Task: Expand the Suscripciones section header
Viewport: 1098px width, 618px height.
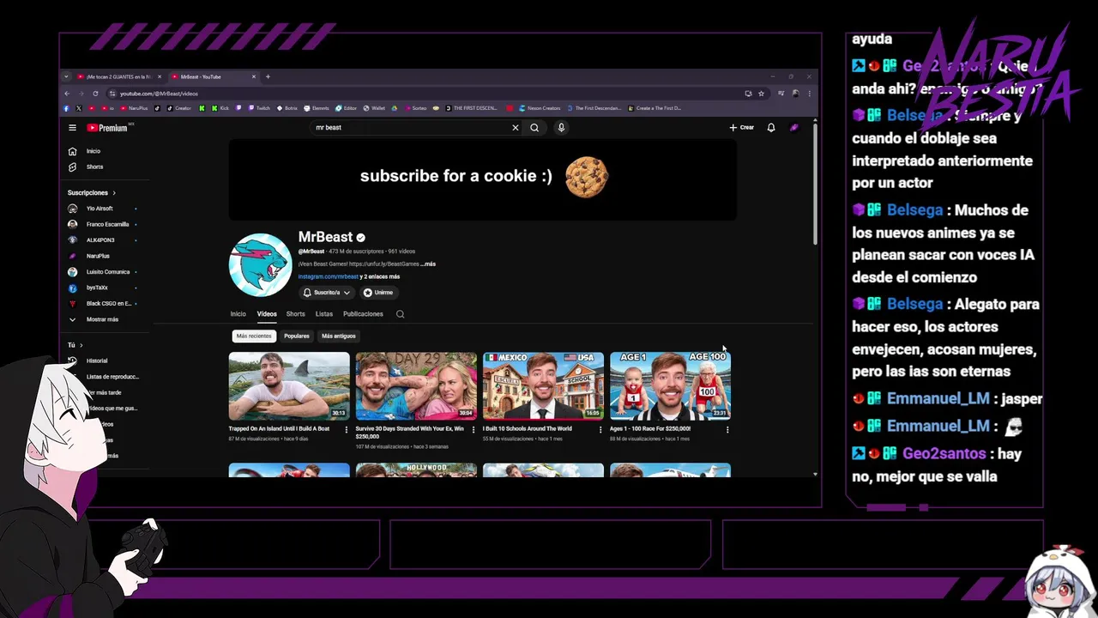Action: tap(91, 193)
